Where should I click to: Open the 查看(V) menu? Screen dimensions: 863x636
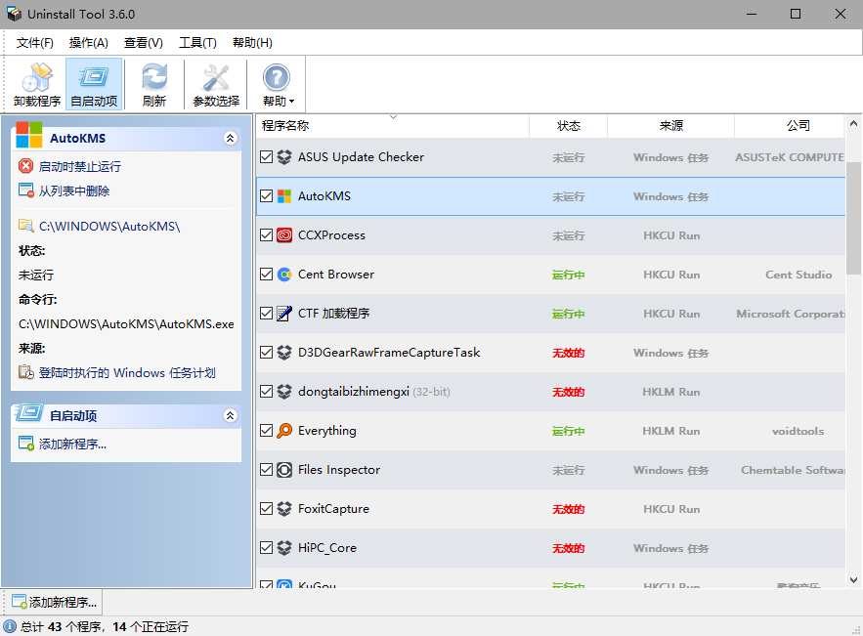pyautogui.click(x=143, y=43)
